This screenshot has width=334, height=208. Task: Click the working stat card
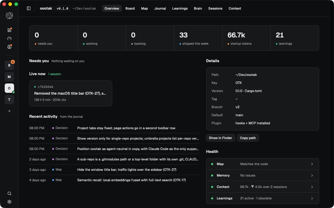(102, 38)
